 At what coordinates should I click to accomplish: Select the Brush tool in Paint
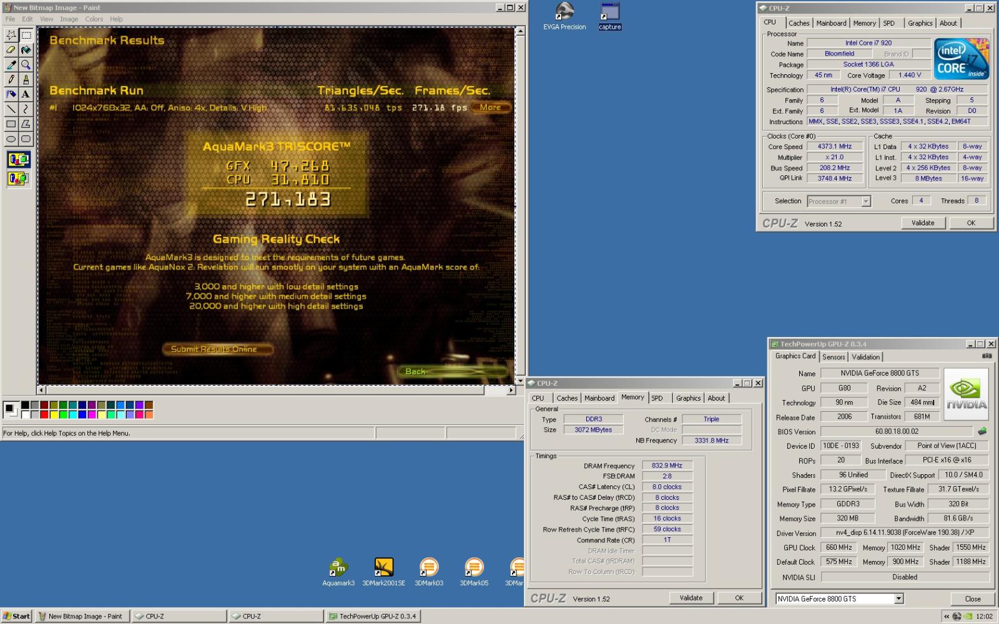coord(26,80)
